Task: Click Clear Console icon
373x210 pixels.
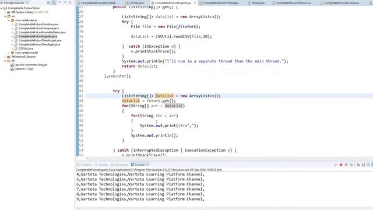Action: (358, 164)
